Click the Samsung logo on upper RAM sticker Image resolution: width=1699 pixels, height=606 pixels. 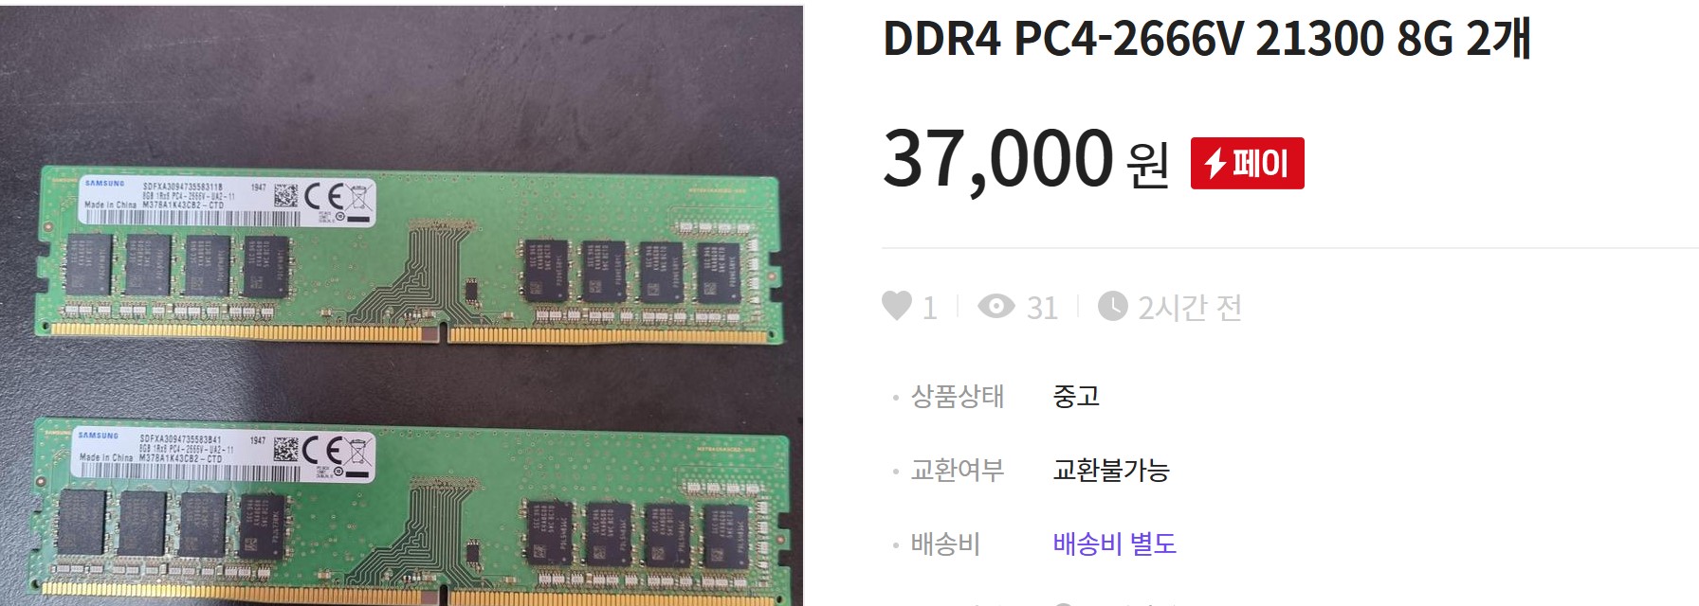coord(103,184)
